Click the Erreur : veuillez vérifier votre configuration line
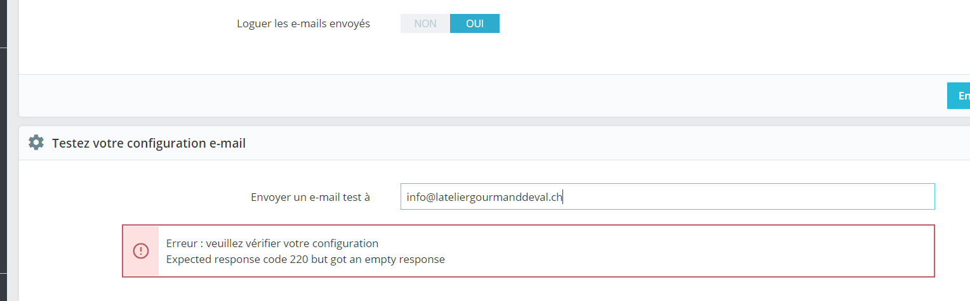This screenshot has width=970, height=301. tap(272, 243)
